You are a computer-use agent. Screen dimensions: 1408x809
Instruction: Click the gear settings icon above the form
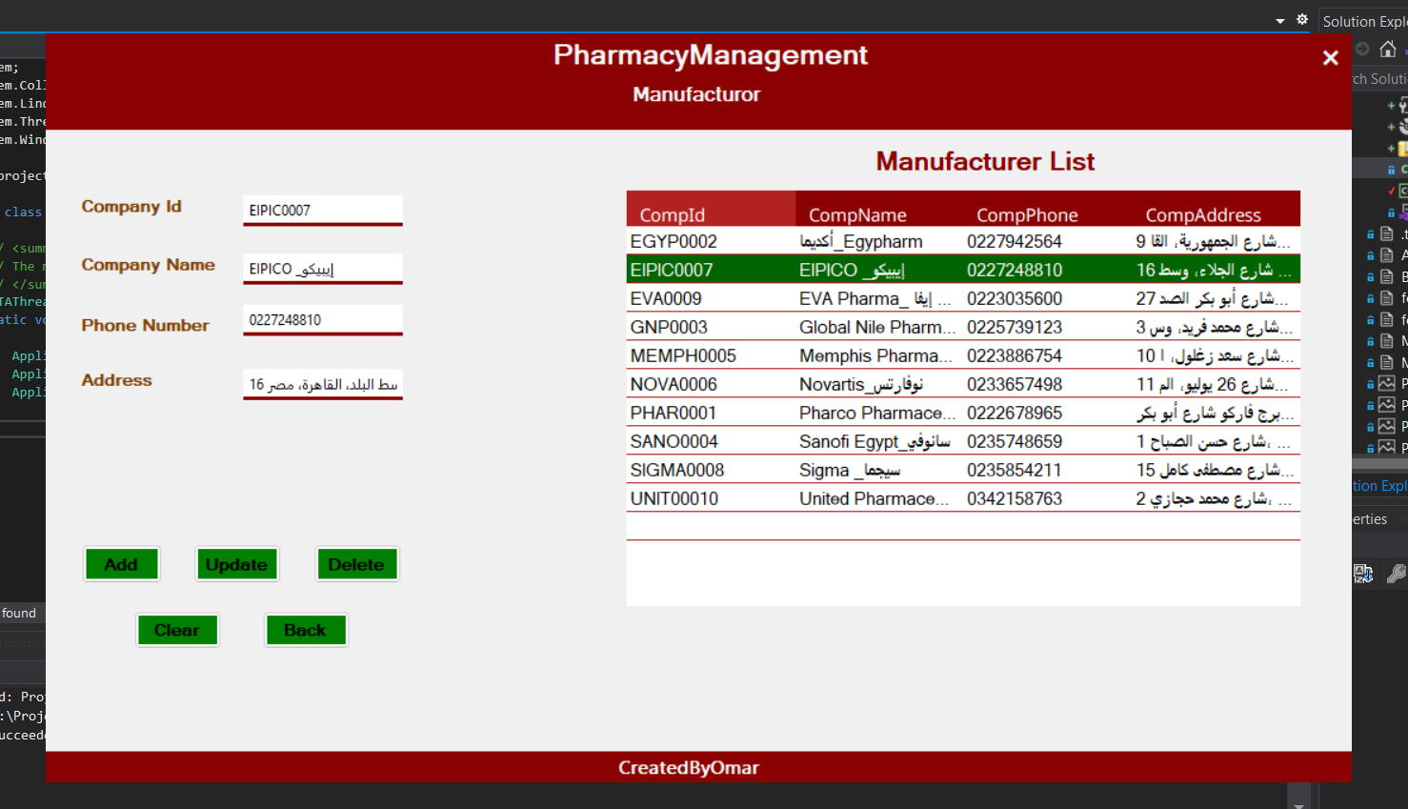(x=1302, y=20)
